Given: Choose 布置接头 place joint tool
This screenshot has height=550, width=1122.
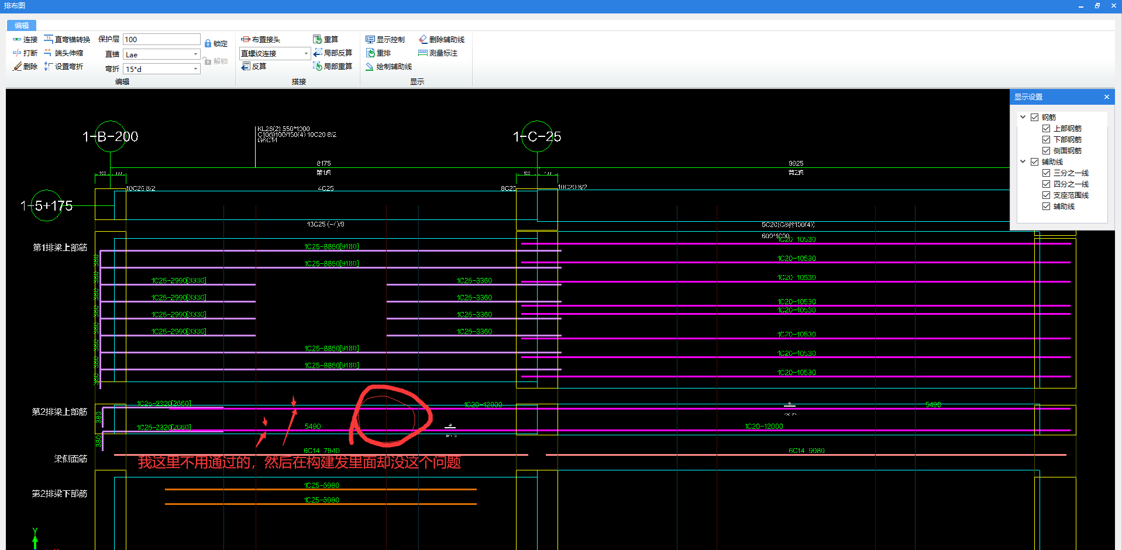Looking at the screenshot, I should 261,39.
